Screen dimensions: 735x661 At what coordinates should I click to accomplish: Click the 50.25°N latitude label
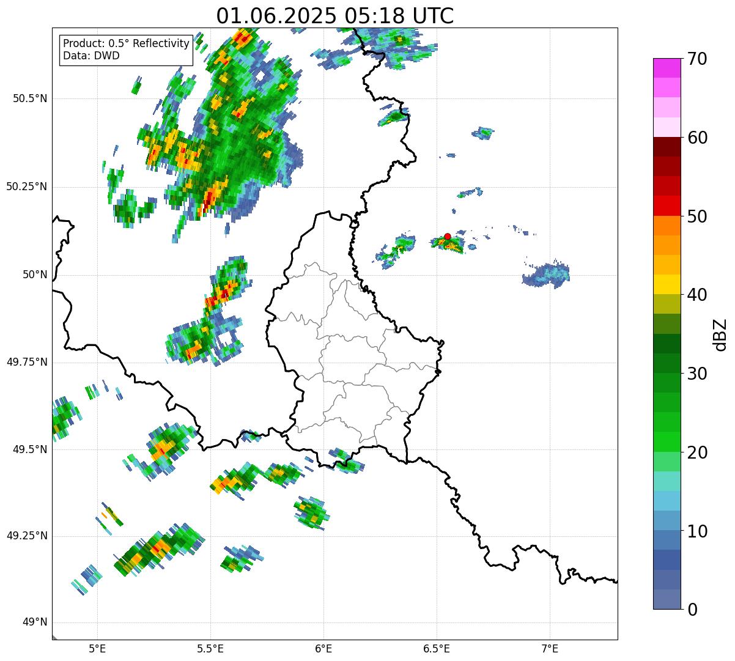coord(26,186)
